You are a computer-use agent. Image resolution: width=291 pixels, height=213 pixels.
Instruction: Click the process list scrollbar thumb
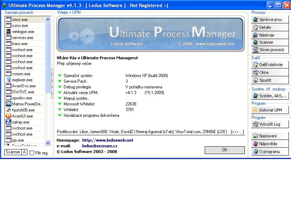pos(48,58)
